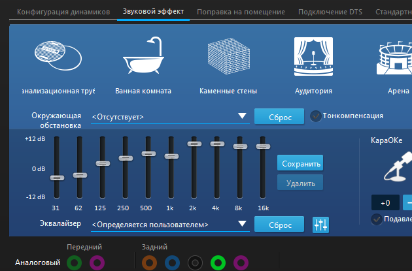Click Сброс next to the environment dropdown

click(x=279, y=117)
